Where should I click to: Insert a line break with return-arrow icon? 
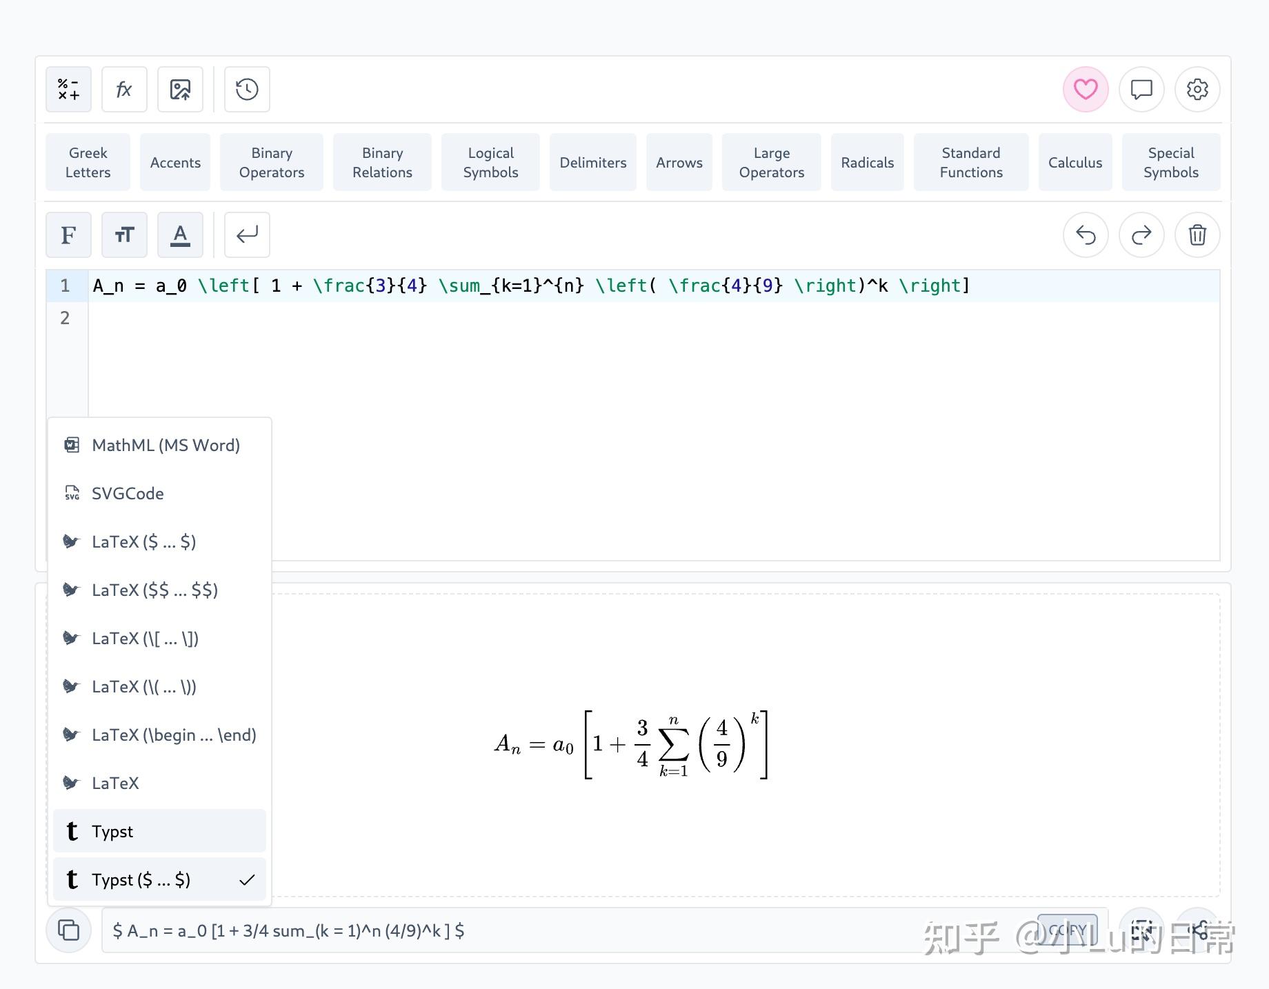click(x=247, y=235)
